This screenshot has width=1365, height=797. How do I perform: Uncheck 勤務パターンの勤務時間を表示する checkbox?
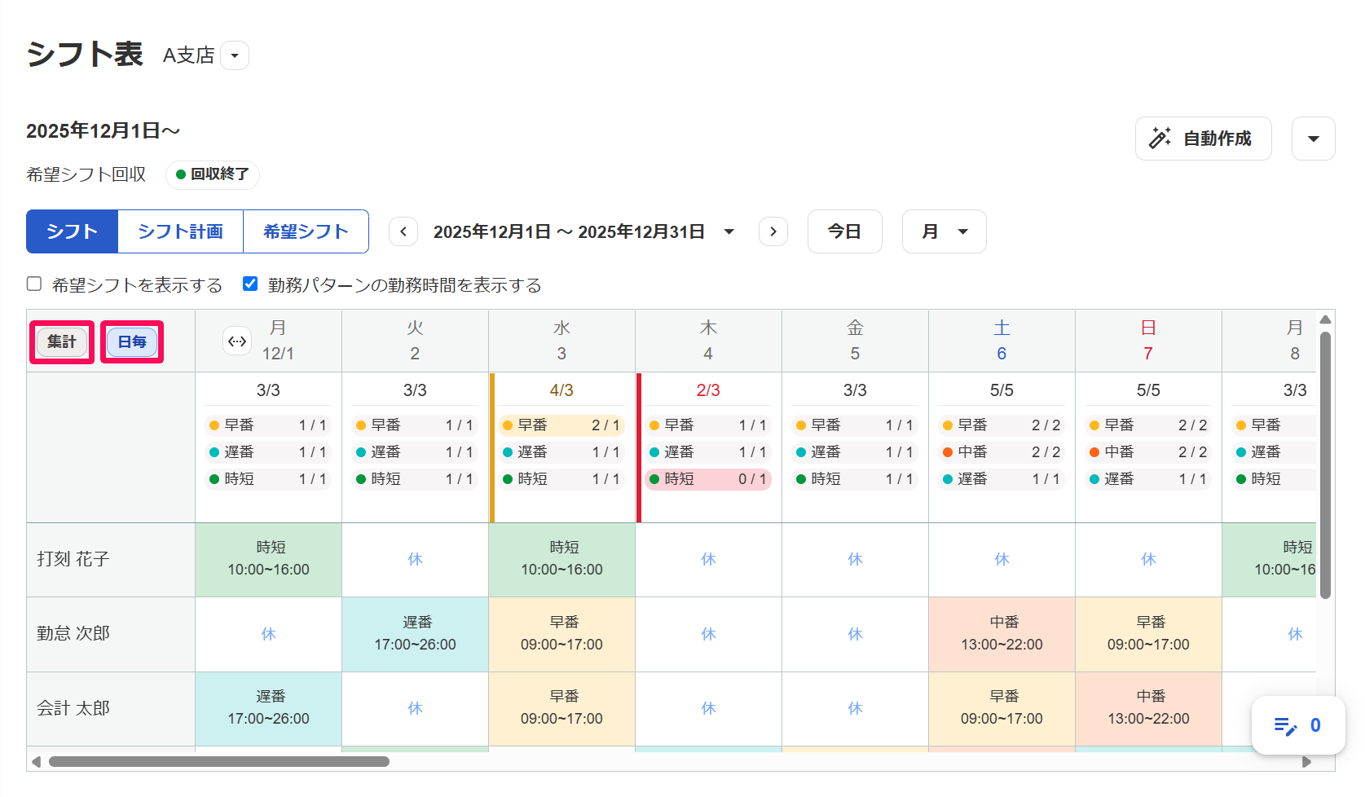click(x=250, y=284)
